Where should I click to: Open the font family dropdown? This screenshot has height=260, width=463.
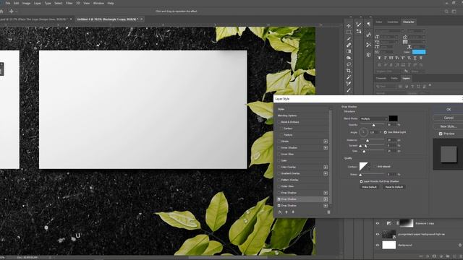pos(389,30)
